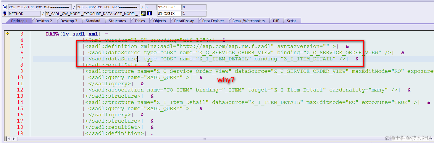Click the navigate-to-source icon after method name
Viewport: 434px width, 143px height.
point(143,14)
